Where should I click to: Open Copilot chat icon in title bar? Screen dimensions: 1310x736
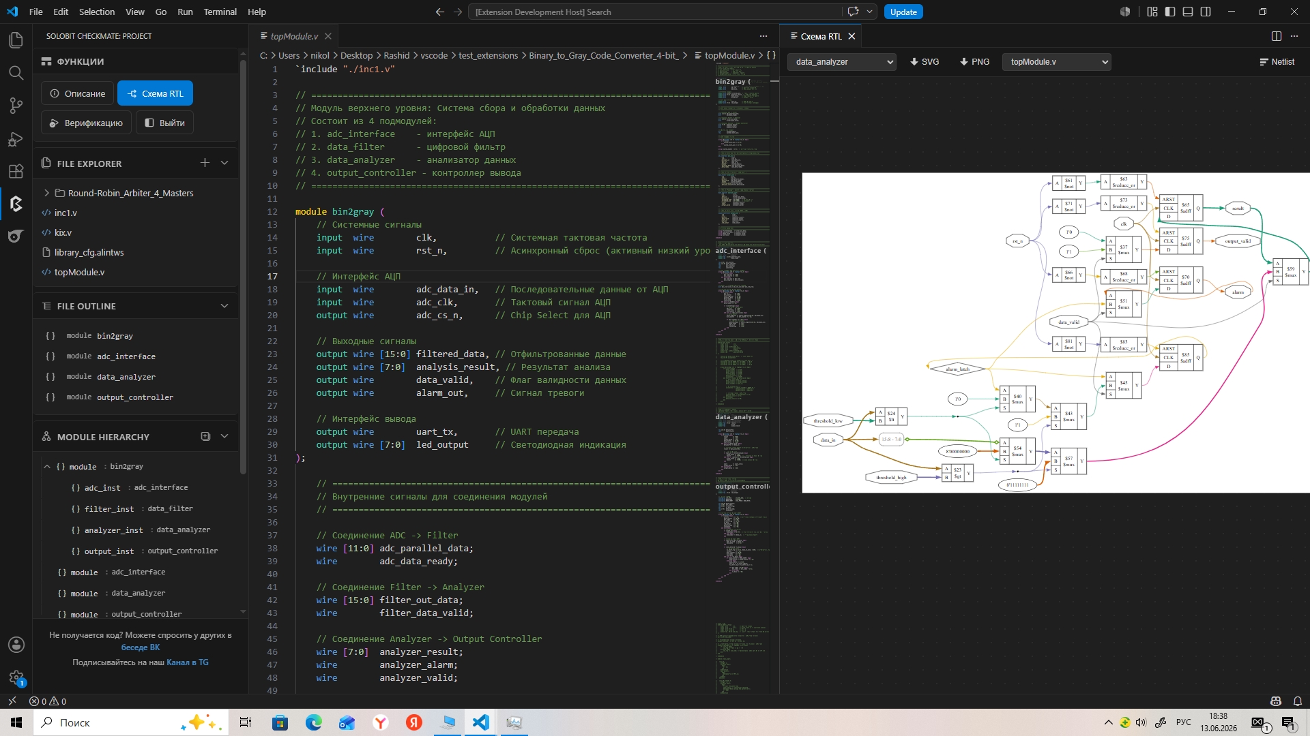(x=853, y=12)
